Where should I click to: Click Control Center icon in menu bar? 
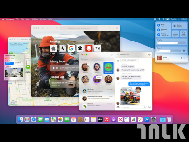point(168,19)
